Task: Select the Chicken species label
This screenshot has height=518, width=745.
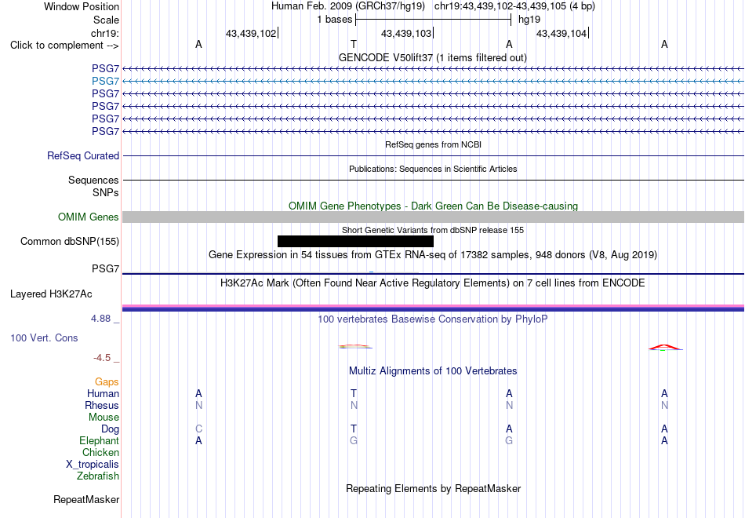Action: (x=100, y=452)
